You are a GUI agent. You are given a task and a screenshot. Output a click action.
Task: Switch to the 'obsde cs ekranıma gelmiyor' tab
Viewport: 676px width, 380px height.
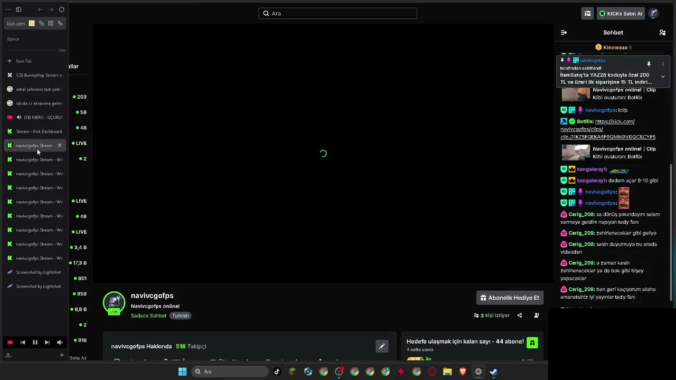click(x=34, y=103)
